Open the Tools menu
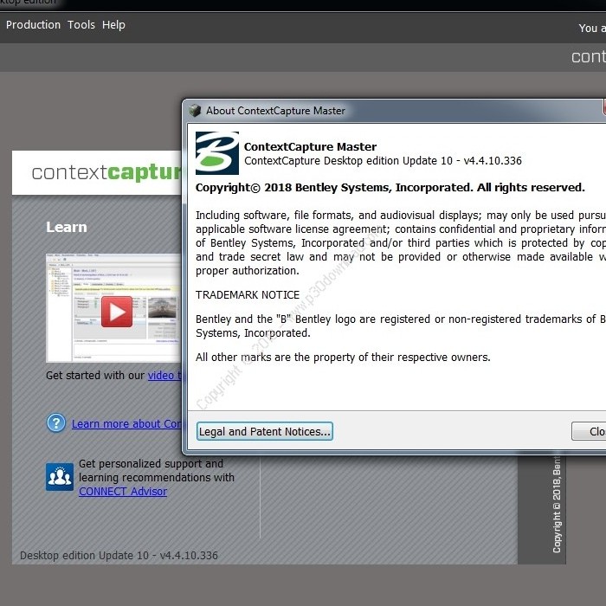 point(81,25)
